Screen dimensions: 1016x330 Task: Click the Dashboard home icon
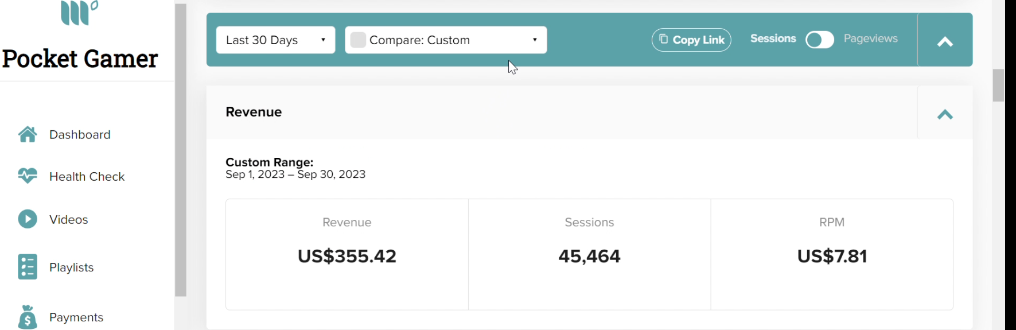28,134
